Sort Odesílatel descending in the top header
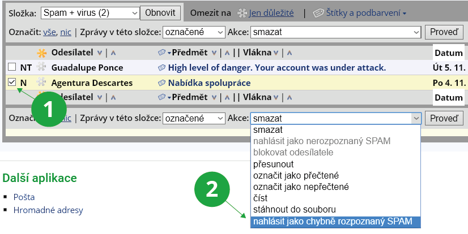 click(x=100, y=53)
